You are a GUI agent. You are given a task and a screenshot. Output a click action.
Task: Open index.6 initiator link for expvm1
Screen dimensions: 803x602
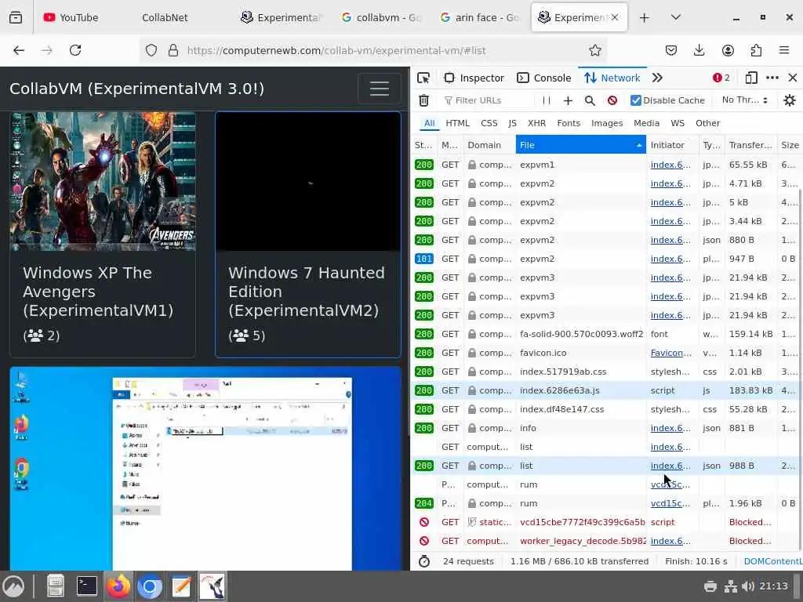tap(670, 165)
